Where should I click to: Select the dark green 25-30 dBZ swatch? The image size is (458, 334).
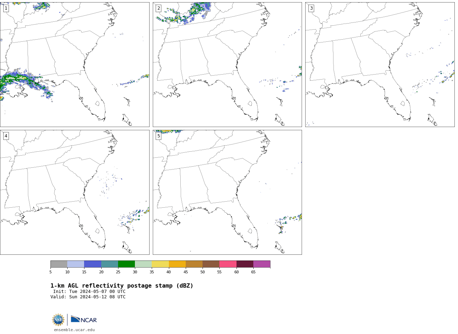coord(126,264)
